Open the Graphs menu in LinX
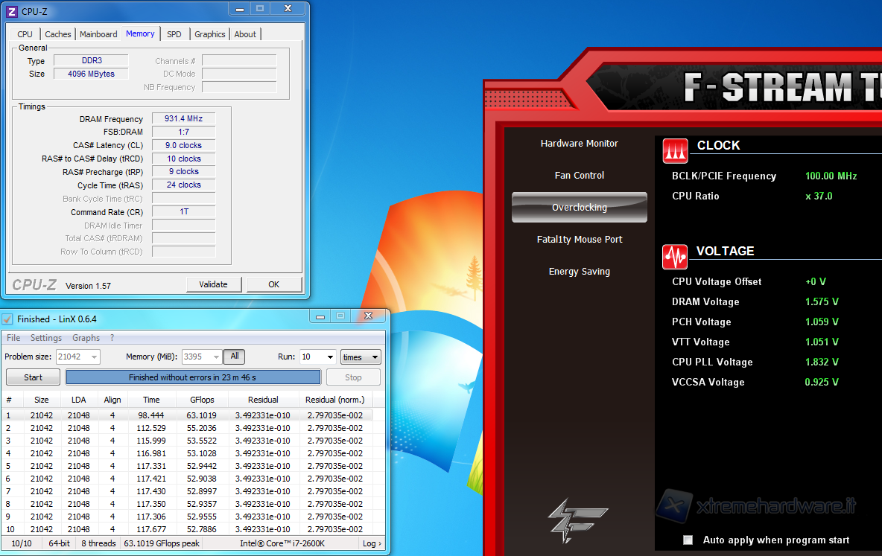The height and width of the screenshot is (556, 882). (86, 338)
